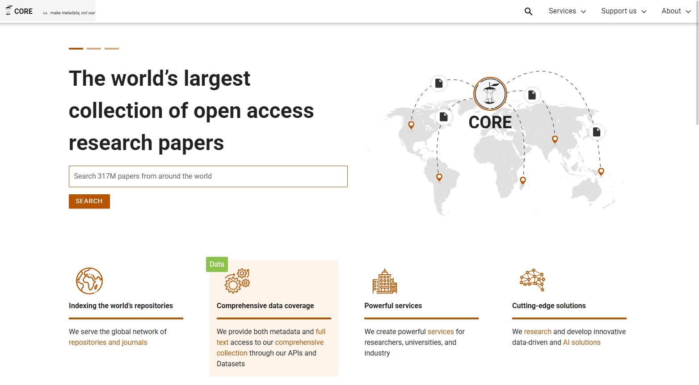Click the building icon for Powerful services

[385, 281]
